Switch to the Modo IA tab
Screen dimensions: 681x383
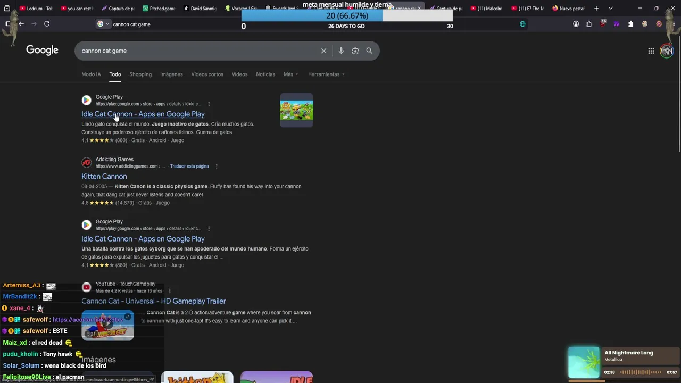click(91, 74)
